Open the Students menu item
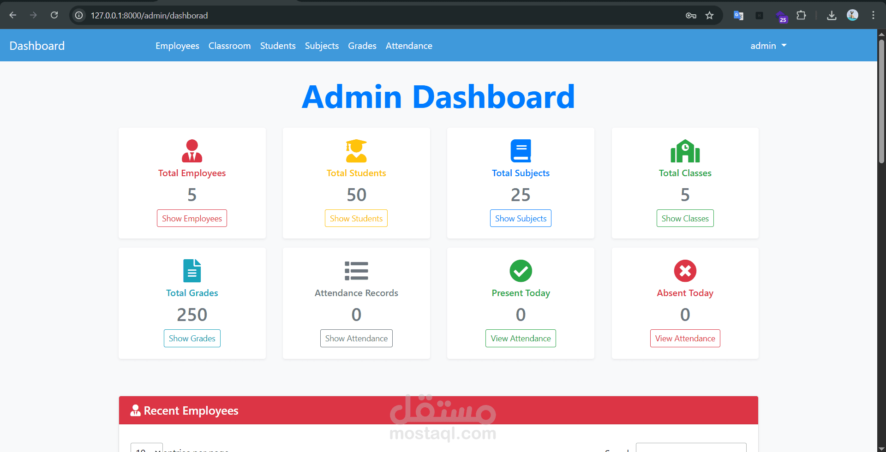This screenshot has height=452, width=886. [277, 46]
